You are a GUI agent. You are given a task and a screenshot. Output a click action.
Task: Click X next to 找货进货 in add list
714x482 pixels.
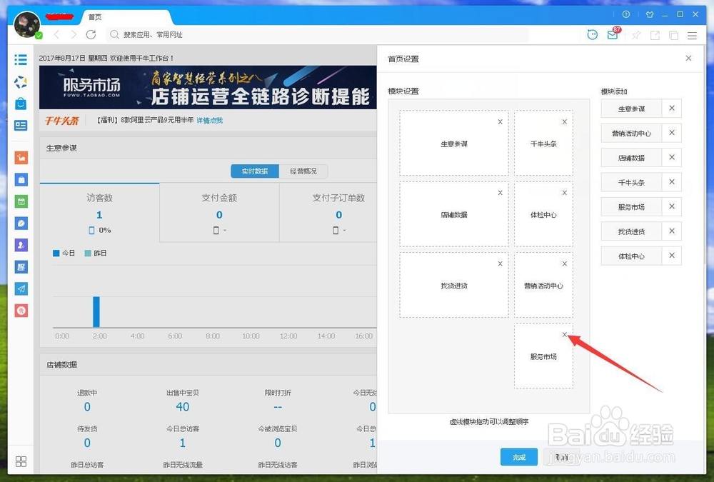click(672, 231)
